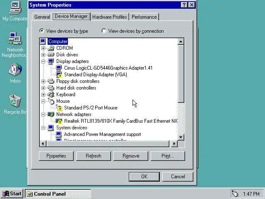Click the Print... button
The image size is (265, 199).
coord(168,156)
